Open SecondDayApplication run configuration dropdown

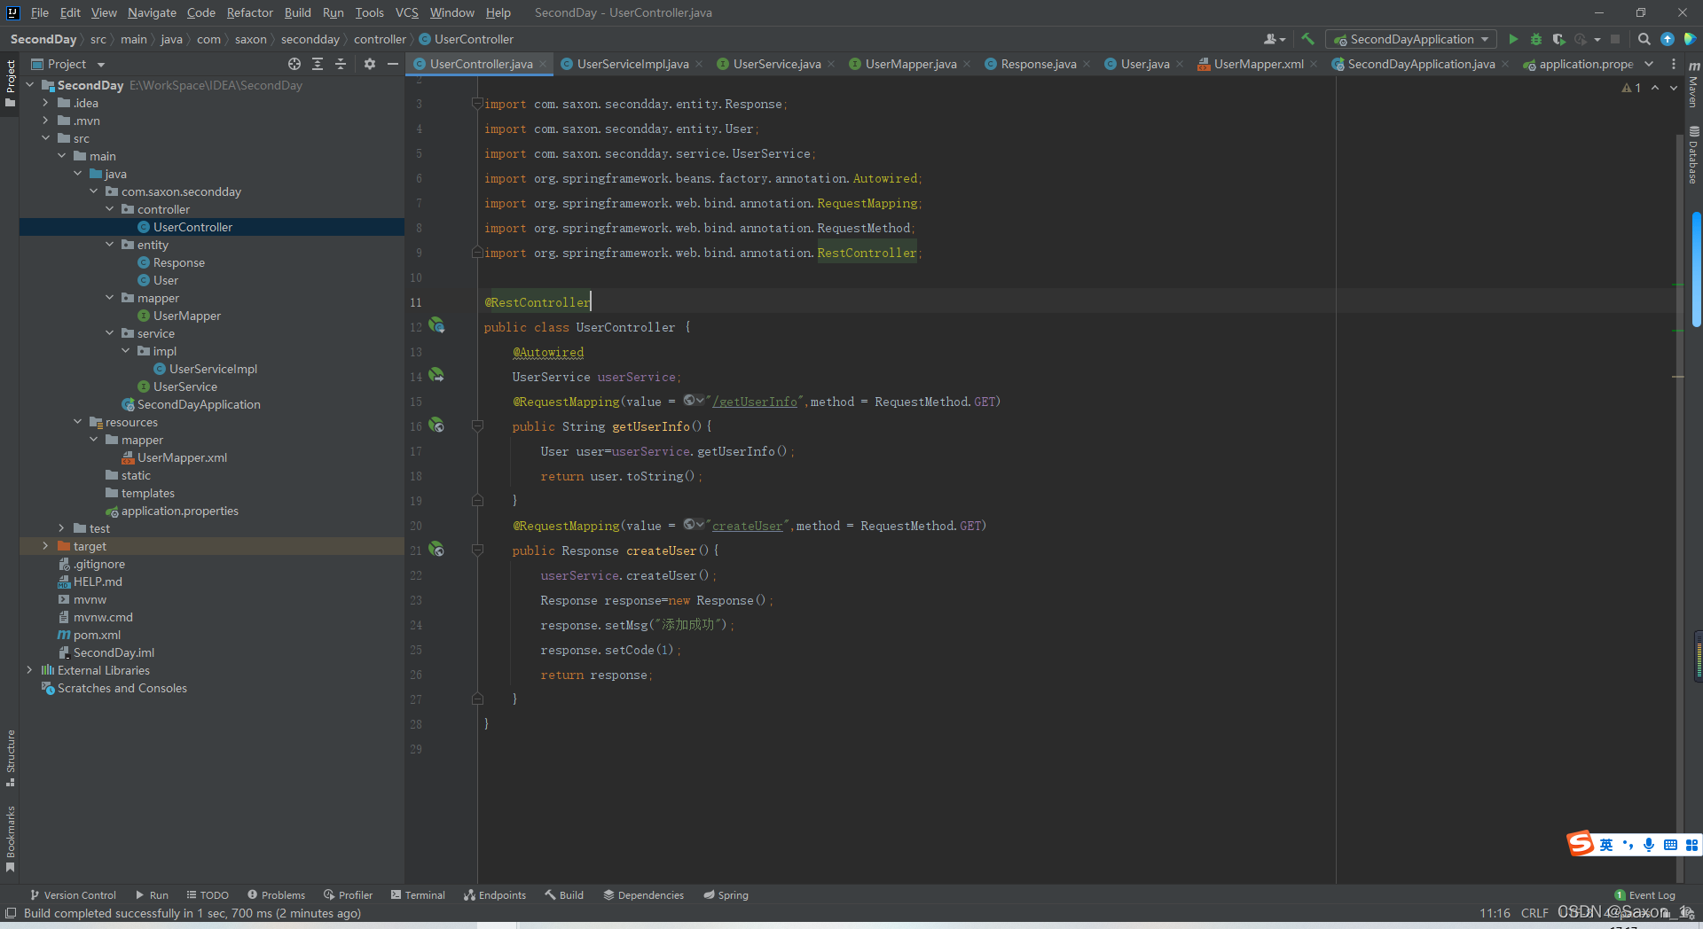point(1410,39)
